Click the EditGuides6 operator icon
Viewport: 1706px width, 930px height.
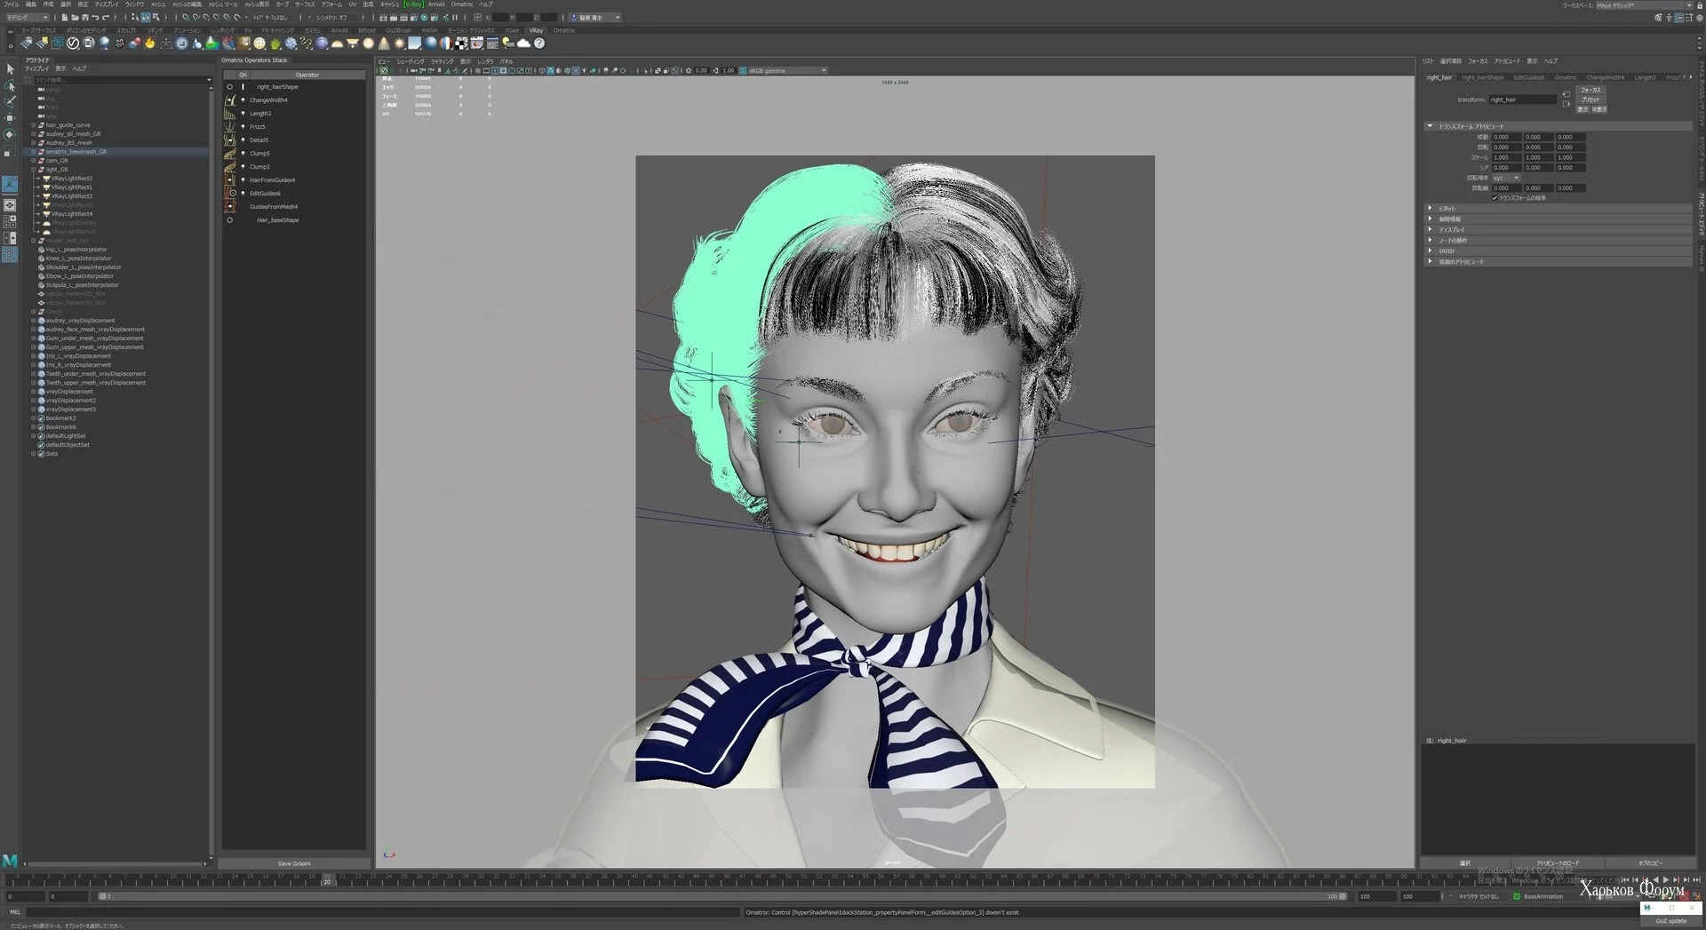pyautogui.click(x=230, y=193)
